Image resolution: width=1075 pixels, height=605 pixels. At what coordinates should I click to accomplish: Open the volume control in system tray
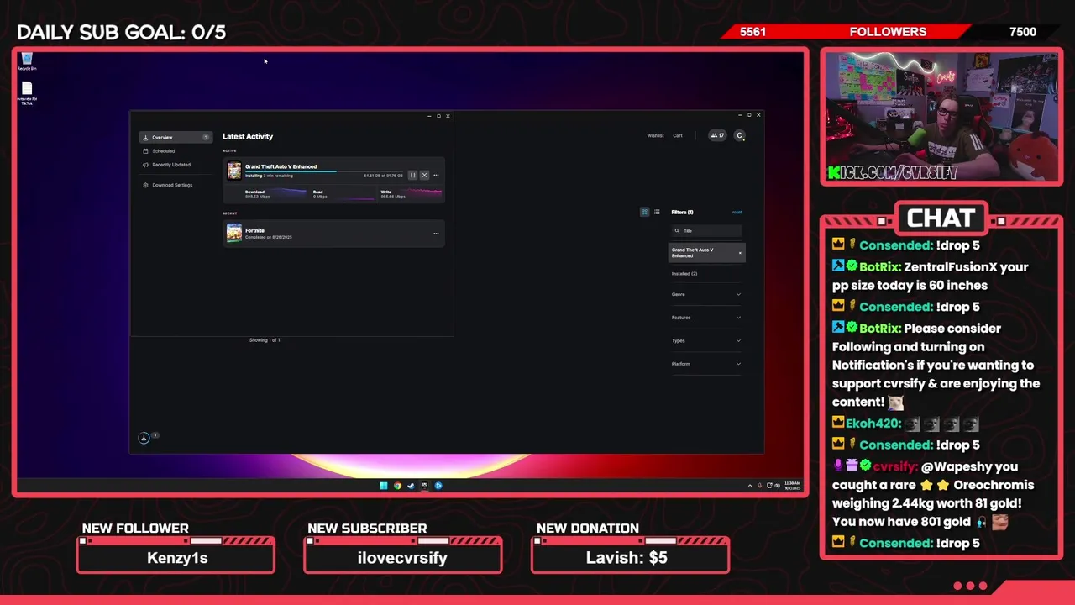[x=777, y=486]
